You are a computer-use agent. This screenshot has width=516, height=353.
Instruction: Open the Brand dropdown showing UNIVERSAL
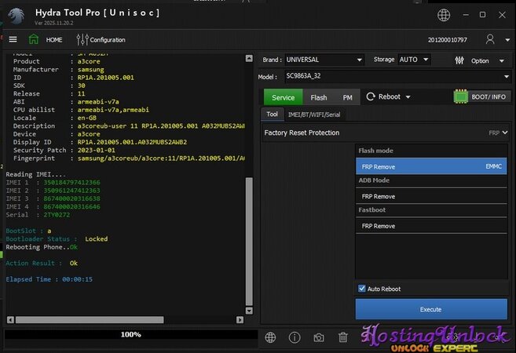pos(324,60)
